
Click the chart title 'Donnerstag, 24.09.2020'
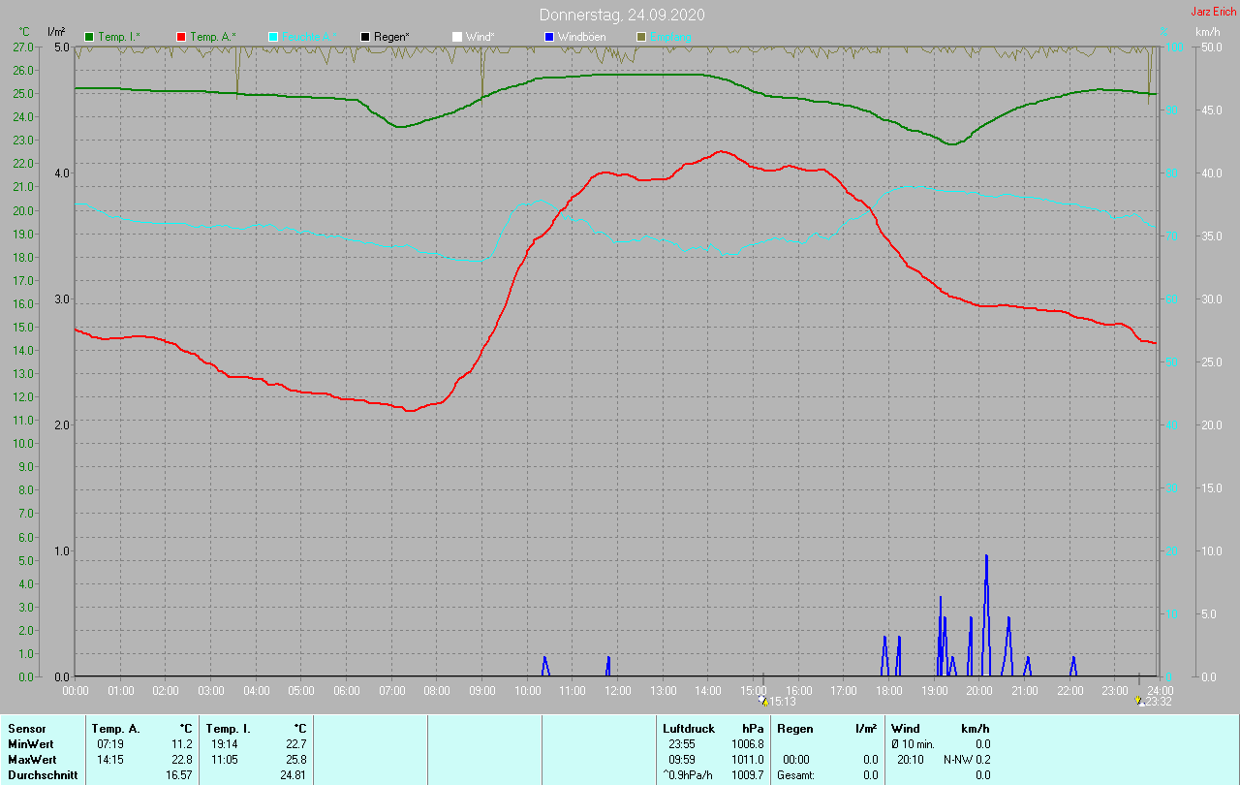622,15
